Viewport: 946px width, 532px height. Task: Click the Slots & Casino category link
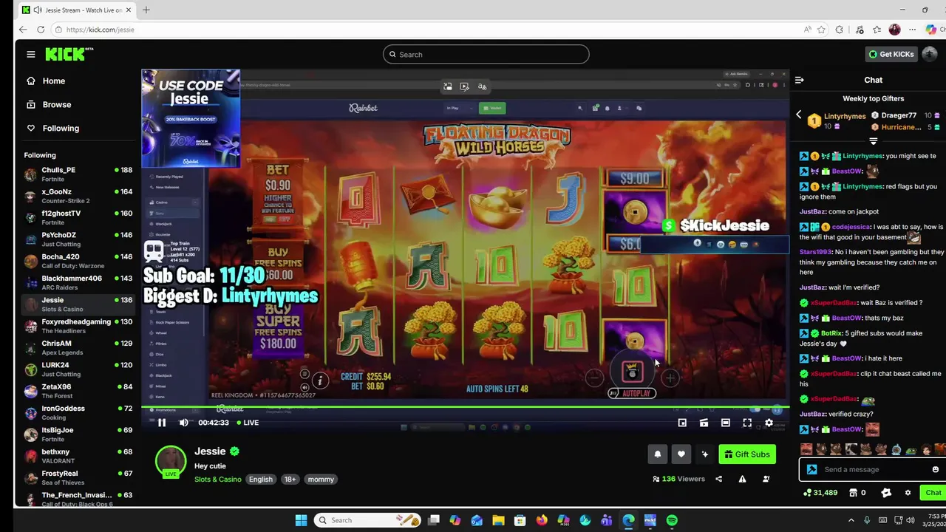tap(217, 479)
